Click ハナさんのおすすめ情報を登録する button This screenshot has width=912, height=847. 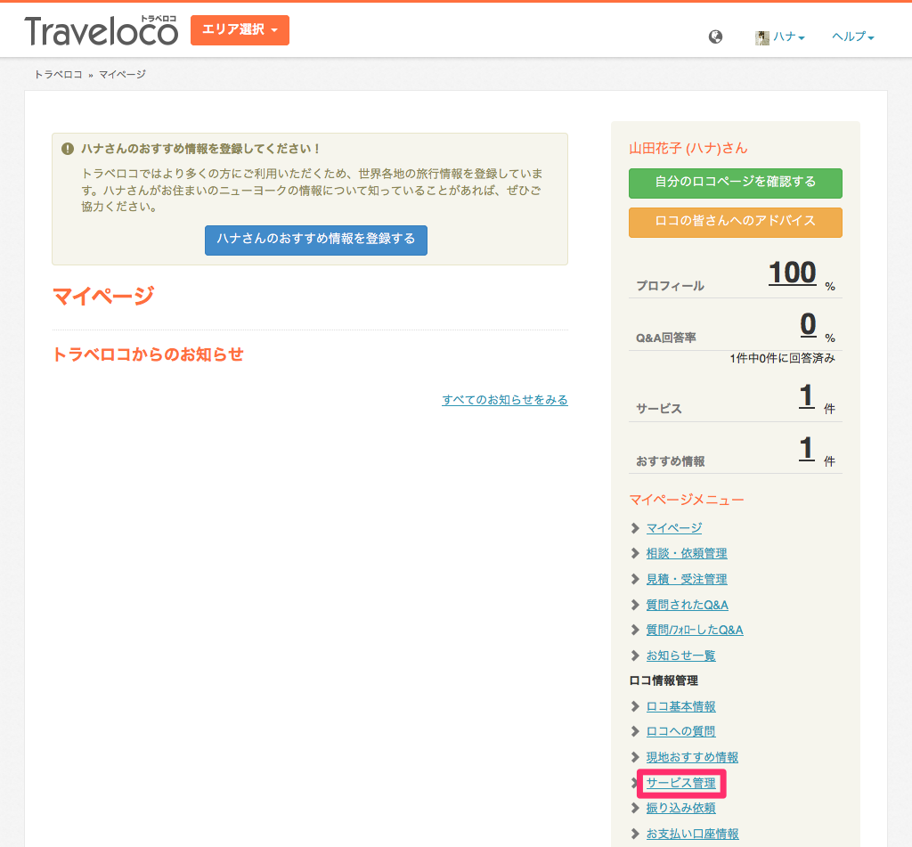click(x=316, y=240)
